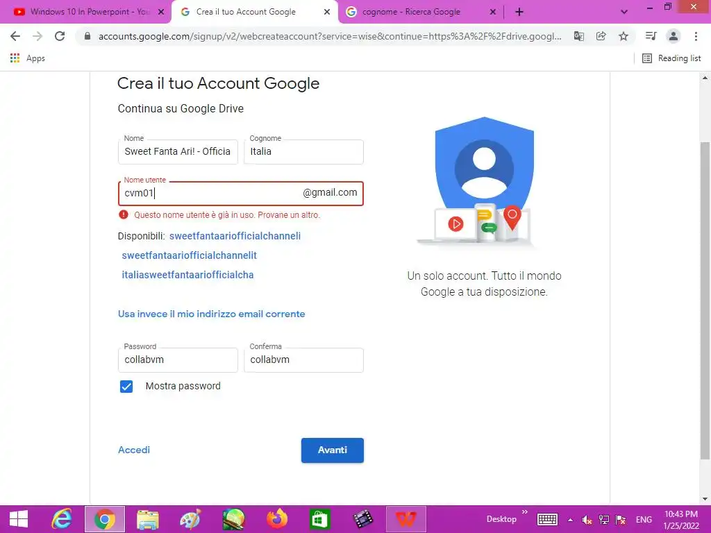711x533 pixels.
Task: Open the movie maker film taskbar icon
Action: point(362,519)
